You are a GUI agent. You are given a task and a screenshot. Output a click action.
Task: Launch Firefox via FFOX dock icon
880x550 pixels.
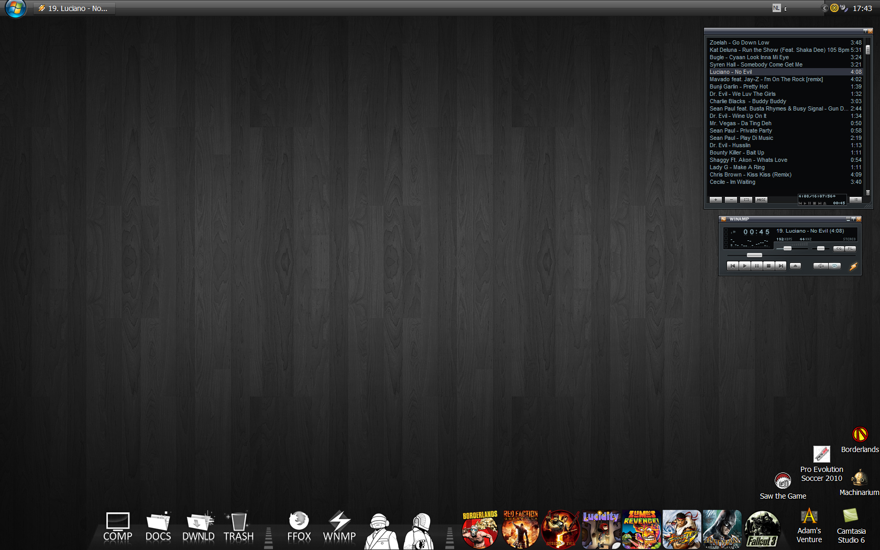(299, 527)
